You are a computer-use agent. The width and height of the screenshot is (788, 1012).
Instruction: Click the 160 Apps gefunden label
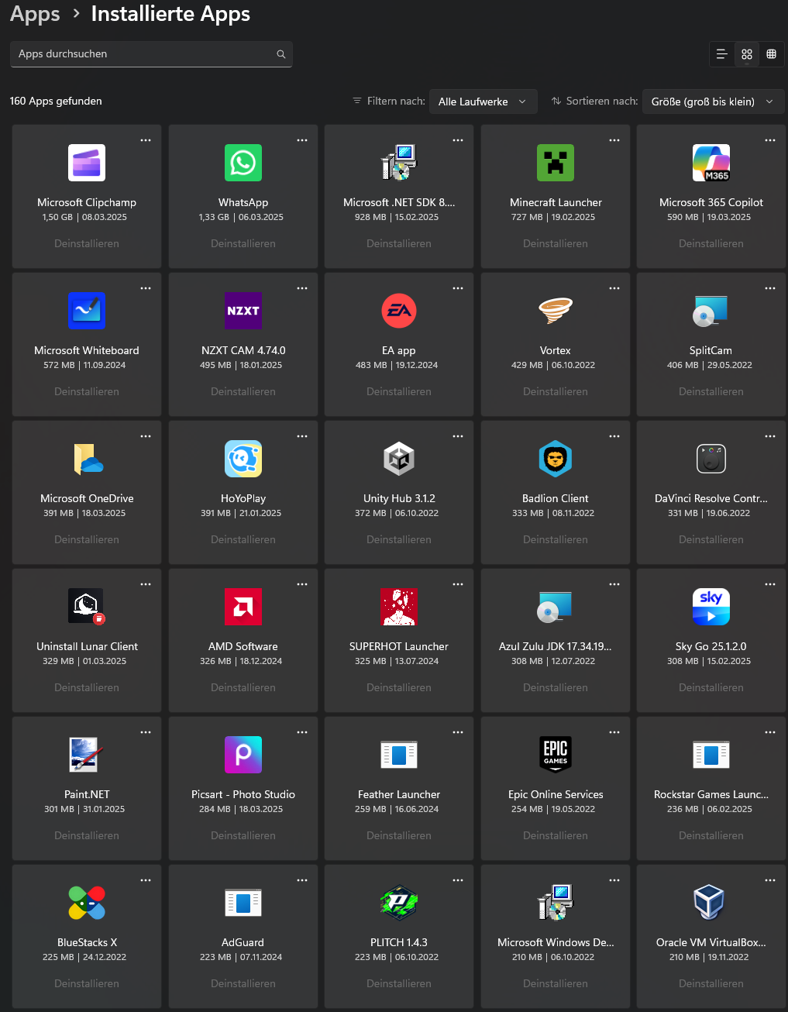coord(56,102)
